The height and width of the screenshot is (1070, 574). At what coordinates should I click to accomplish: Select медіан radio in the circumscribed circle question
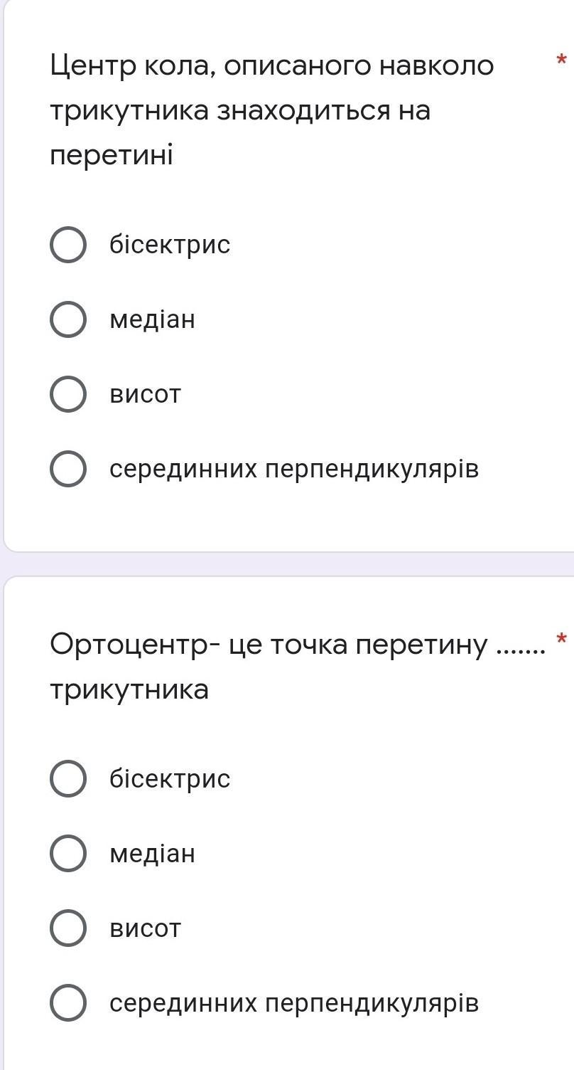pos(68,319)
